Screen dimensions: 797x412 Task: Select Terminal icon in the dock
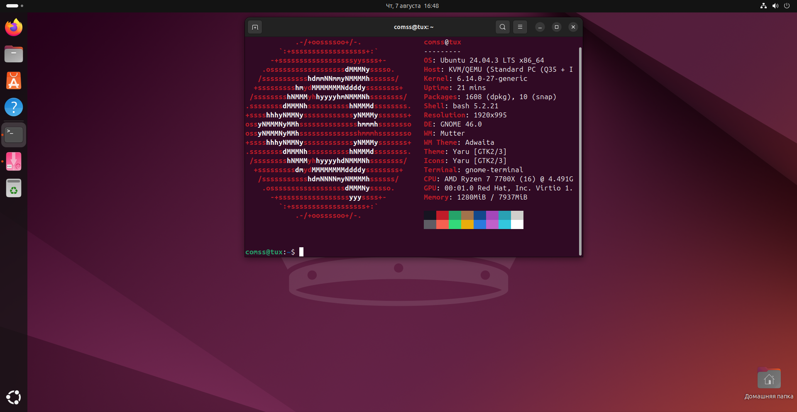pyautogui.click(x=14, y=135)
